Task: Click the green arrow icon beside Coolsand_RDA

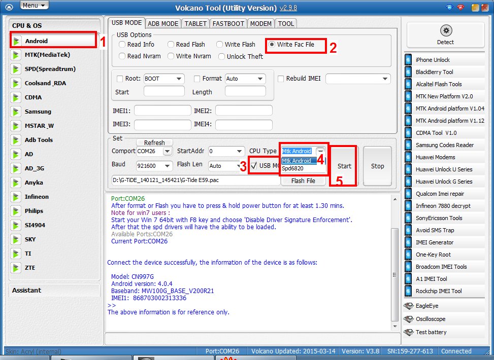Action: [x=15, y=83]
